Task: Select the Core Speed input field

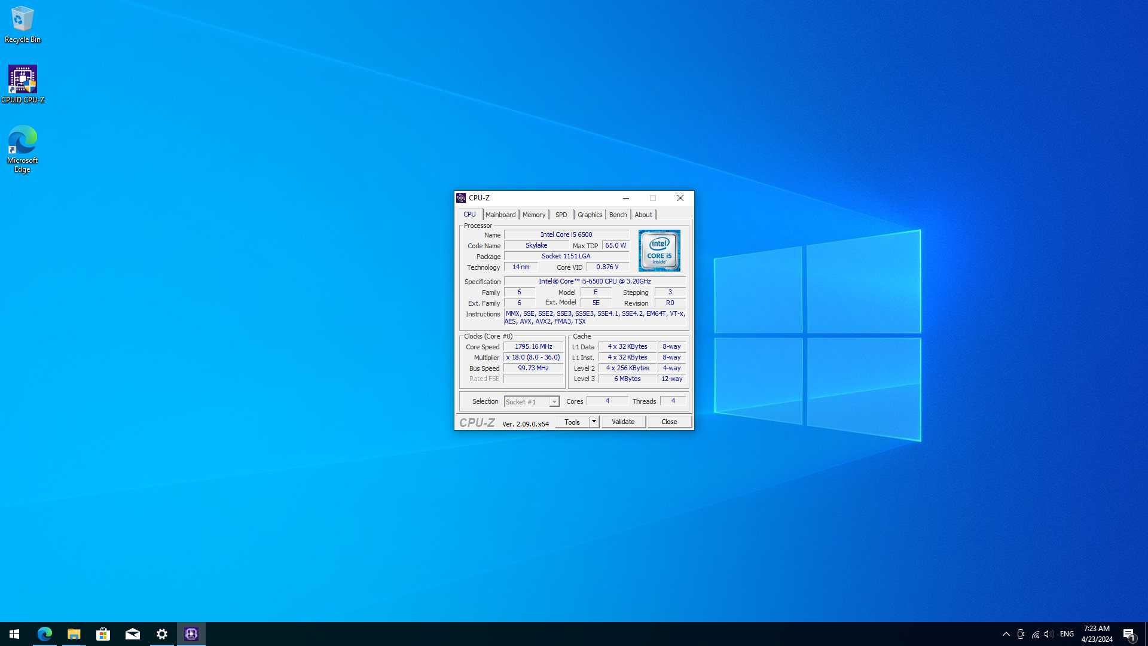Action: point(533,346)
